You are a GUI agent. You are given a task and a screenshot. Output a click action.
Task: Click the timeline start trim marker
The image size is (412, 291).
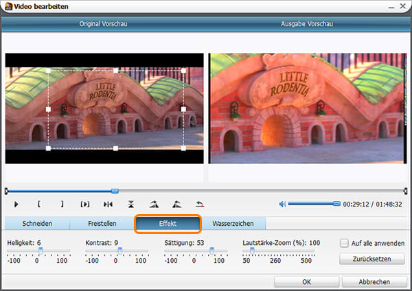pos(6,191)
